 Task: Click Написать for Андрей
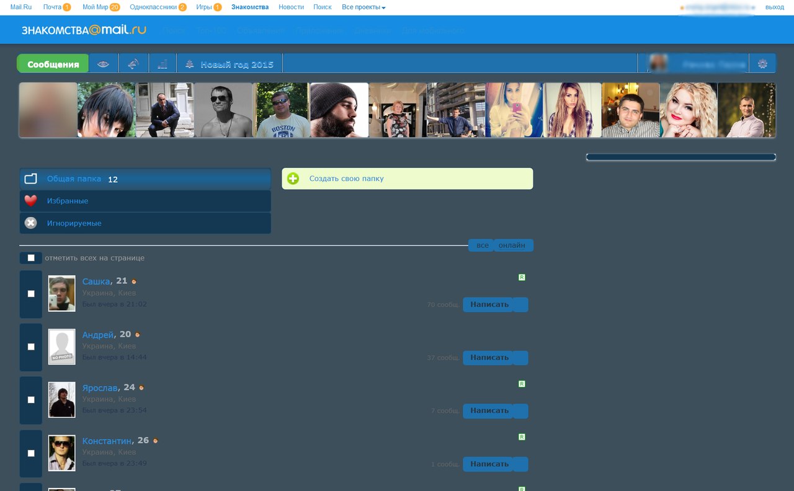point(489,358)
